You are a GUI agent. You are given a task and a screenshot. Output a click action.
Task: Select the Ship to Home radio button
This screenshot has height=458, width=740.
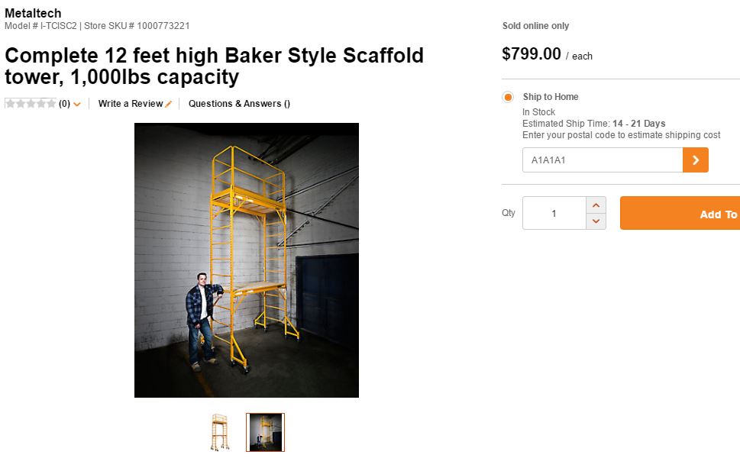508,97
